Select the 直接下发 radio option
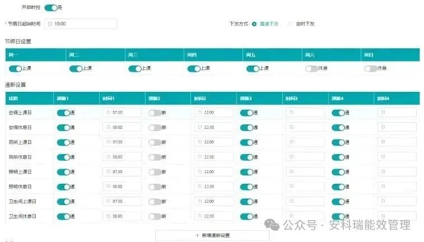424x242 pixels. (x=254, y=24)
